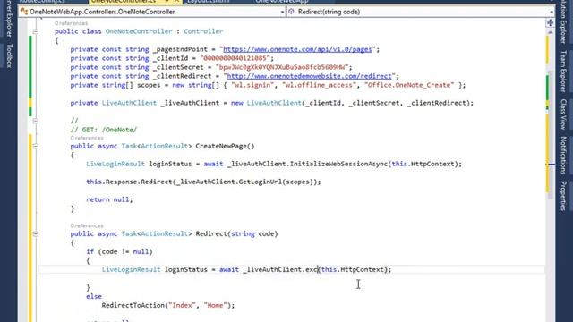Screen dimensions: 573x322
Task: Open the class dropdown showing OneNoteWebApp.Controllers.OneNoteController
Action: pos(152,12)
